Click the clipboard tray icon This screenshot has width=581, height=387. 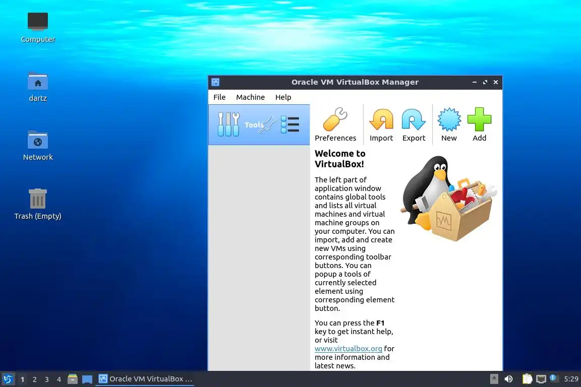point(527,379)
